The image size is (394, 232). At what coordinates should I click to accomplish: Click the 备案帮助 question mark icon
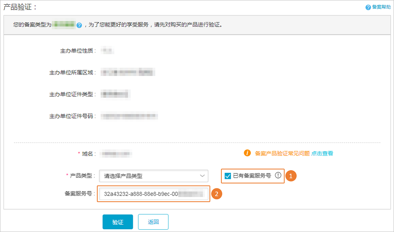pos(368,7)
